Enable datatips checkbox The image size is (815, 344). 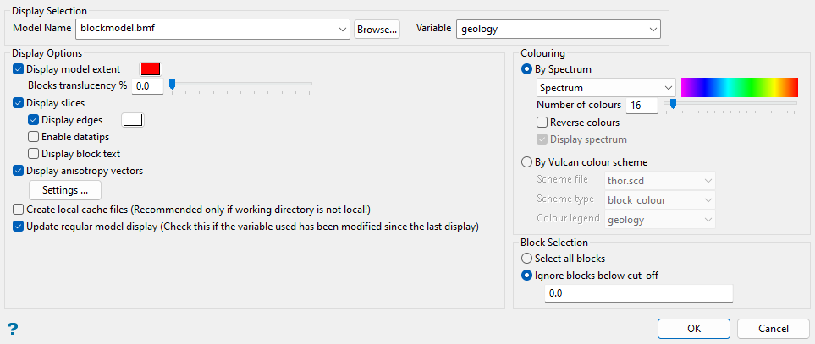point(34,137)
